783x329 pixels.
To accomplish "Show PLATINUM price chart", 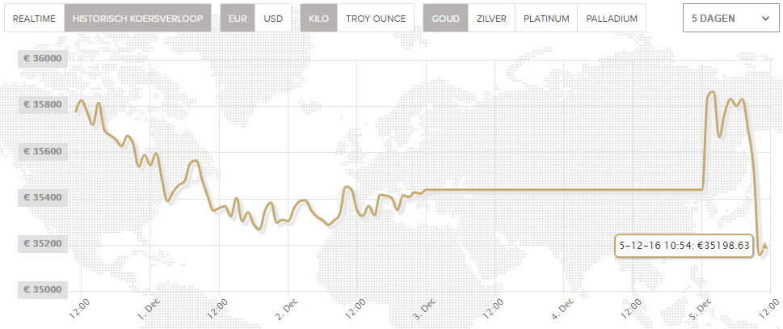I will tap(546, 19).
